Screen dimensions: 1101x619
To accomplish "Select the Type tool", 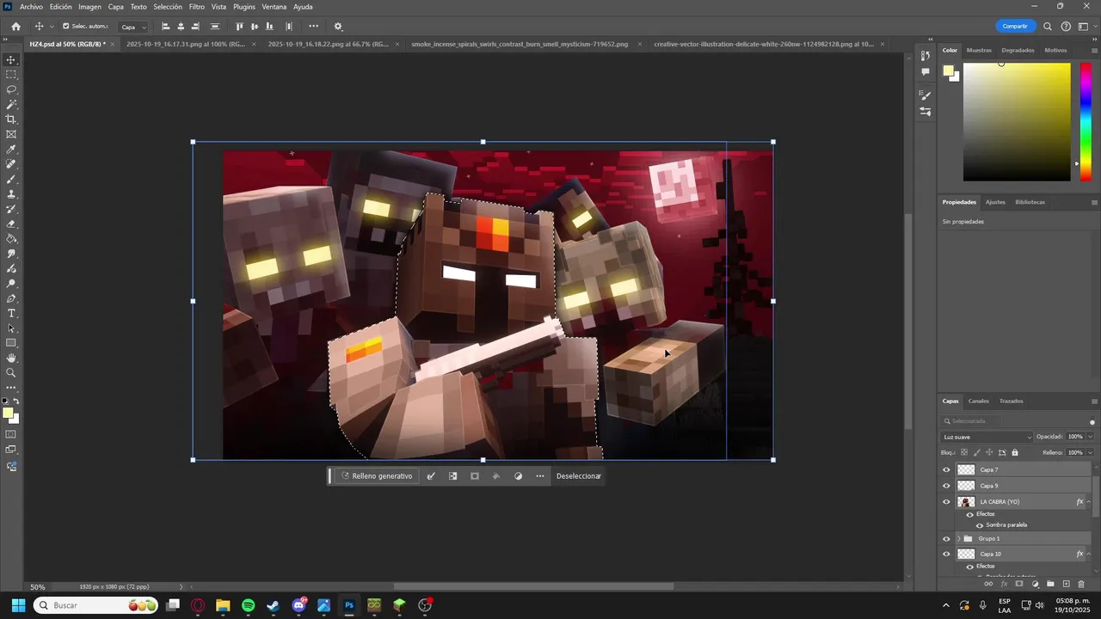I will click(11, 313).
